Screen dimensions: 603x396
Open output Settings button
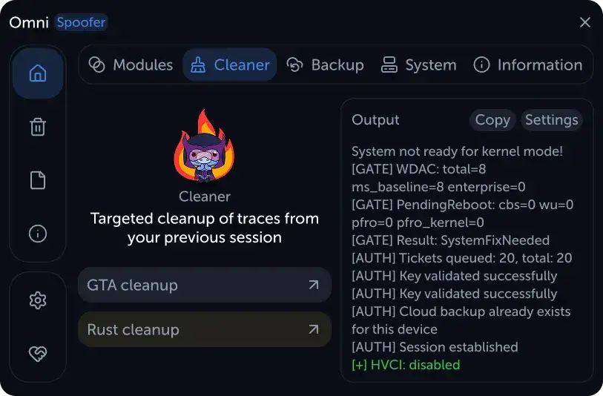coord(552,120)
